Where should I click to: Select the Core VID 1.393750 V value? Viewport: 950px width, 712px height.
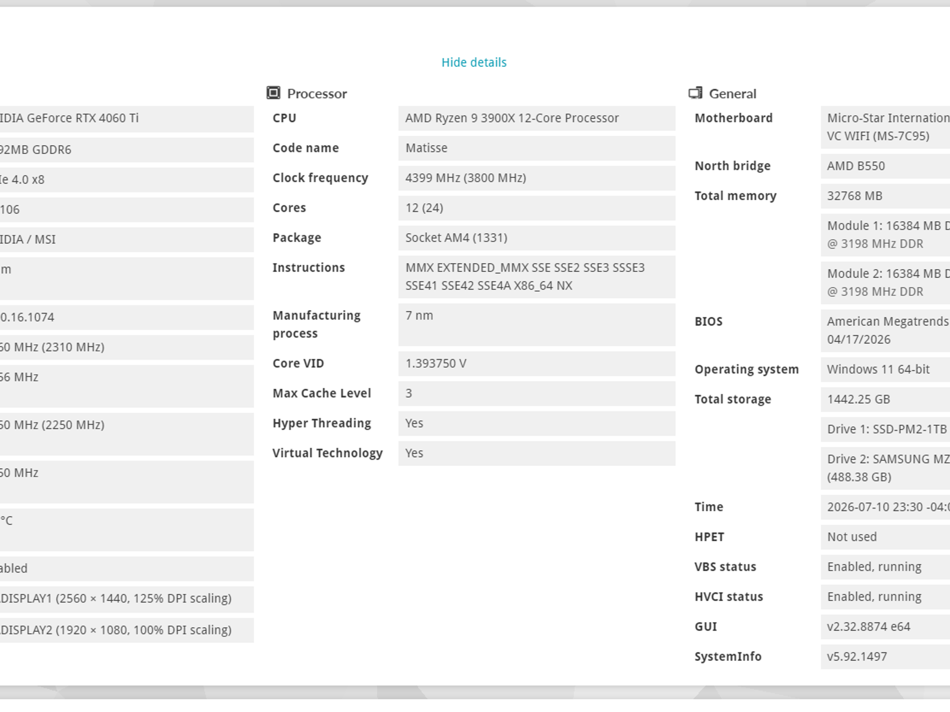point(537,363)
